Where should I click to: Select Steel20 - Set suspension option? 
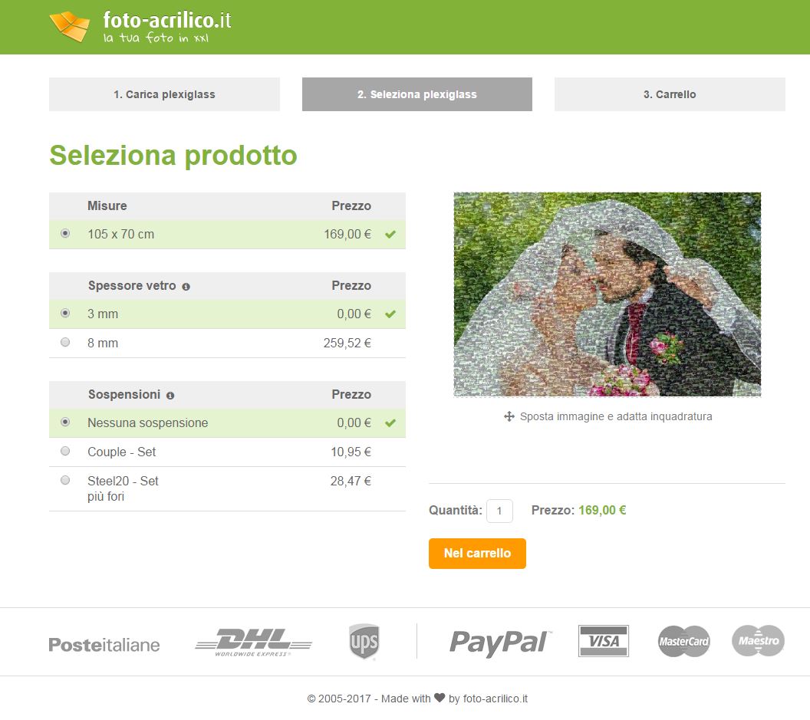(65, 480)
